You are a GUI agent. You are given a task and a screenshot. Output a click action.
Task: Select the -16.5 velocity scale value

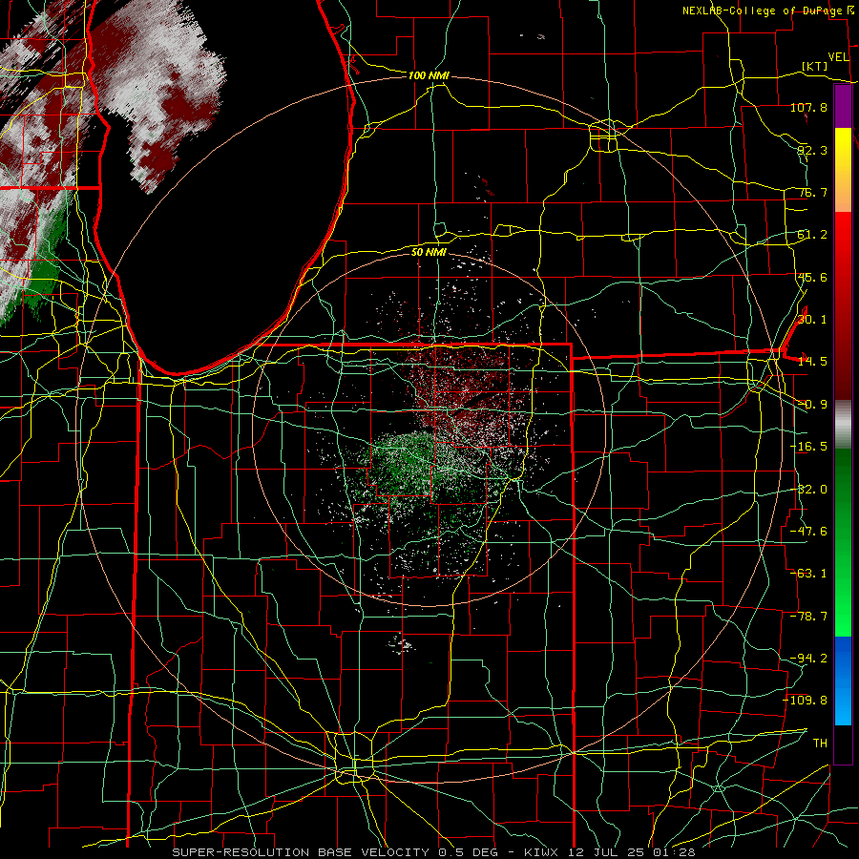(808, 447)
